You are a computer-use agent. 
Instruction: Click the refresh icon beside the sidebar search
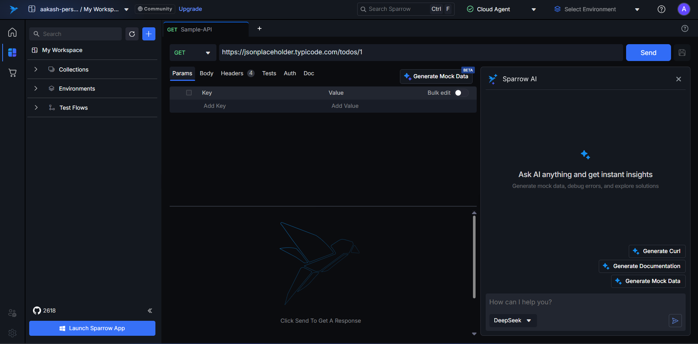tap(132, 34)
